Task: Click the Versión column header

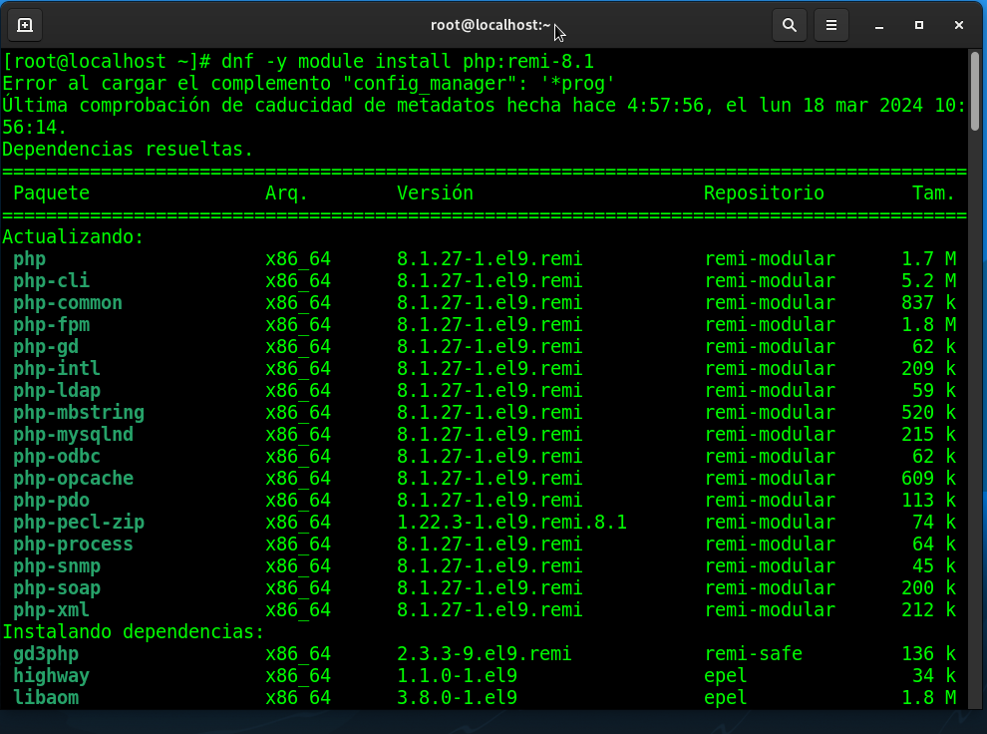Action: (435, 193)
